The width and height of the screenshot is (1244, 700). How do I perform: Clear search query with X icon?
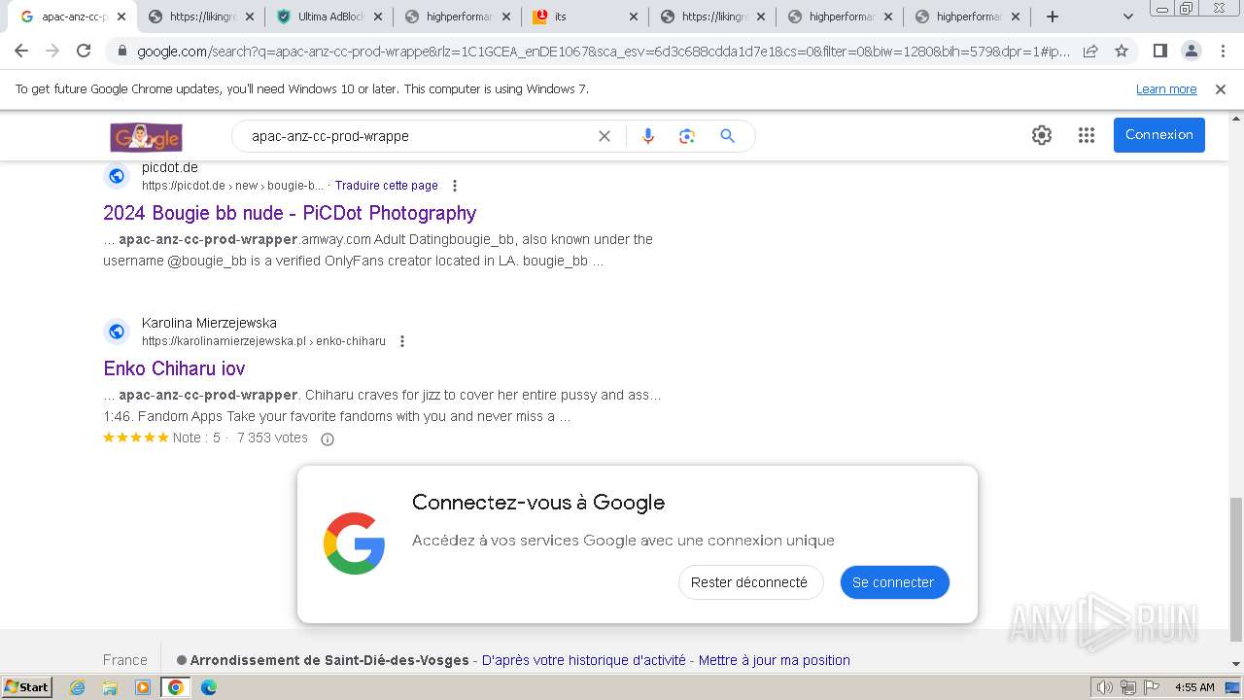[x=605, y=136]
